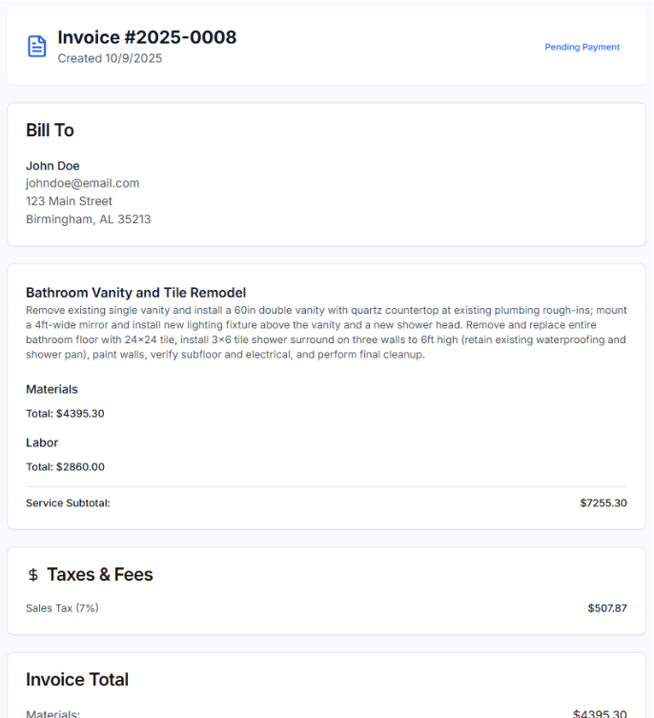
Task: Select the customer name John Doe
Action: (x=52, y=166)
